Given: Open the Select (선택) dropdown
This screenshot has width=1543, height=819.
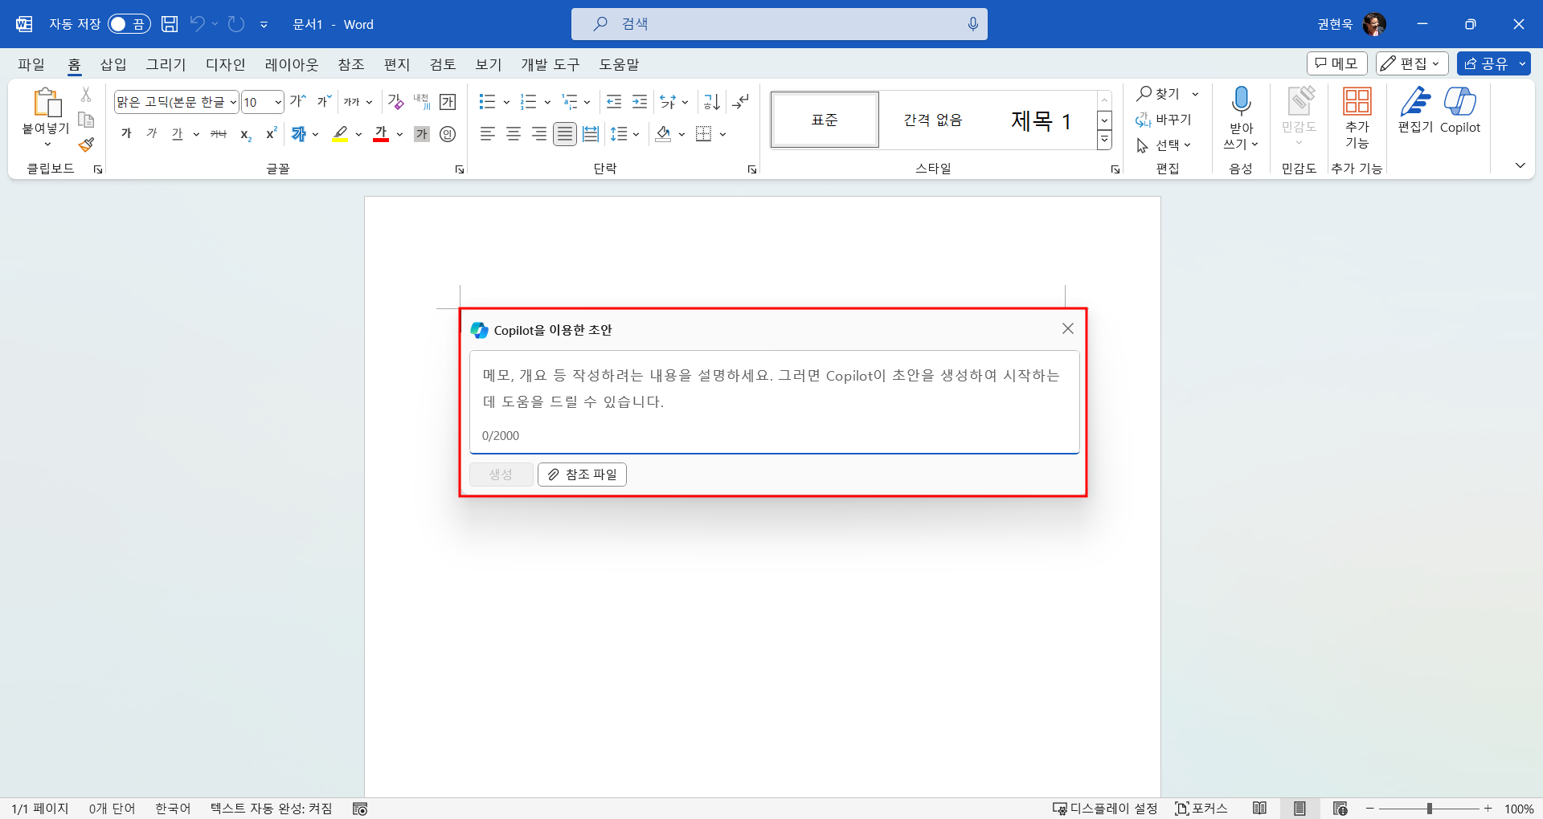Looking at the screenshot, I should [x=1164, y=145].
